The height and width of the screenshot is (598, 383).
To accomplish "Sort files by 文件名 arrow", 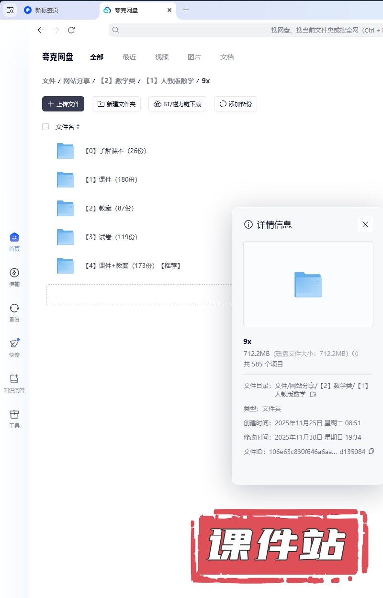I will (x=78, y=127).
